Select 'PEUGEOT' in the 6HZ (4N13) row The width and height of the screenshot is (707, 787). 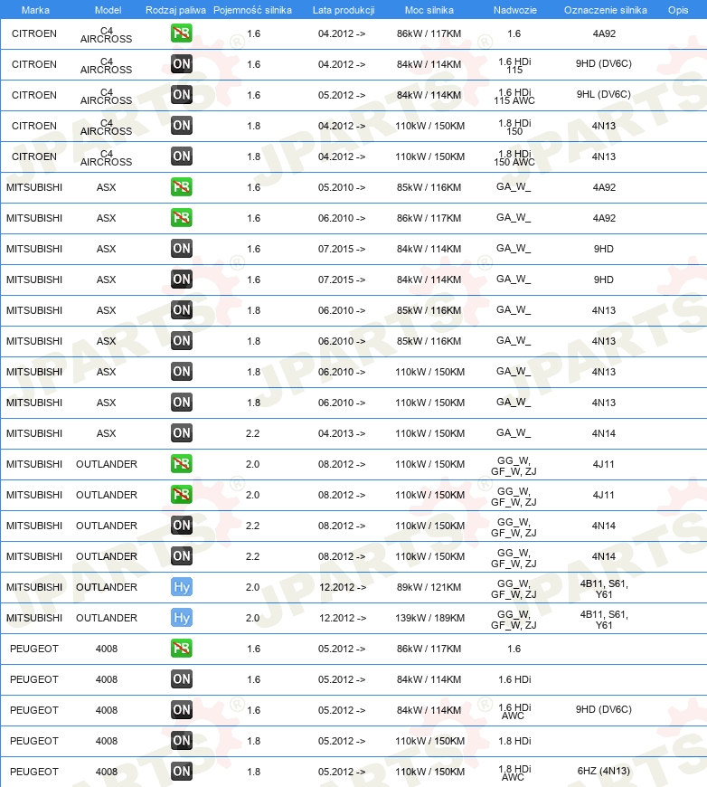click(34, 772)
